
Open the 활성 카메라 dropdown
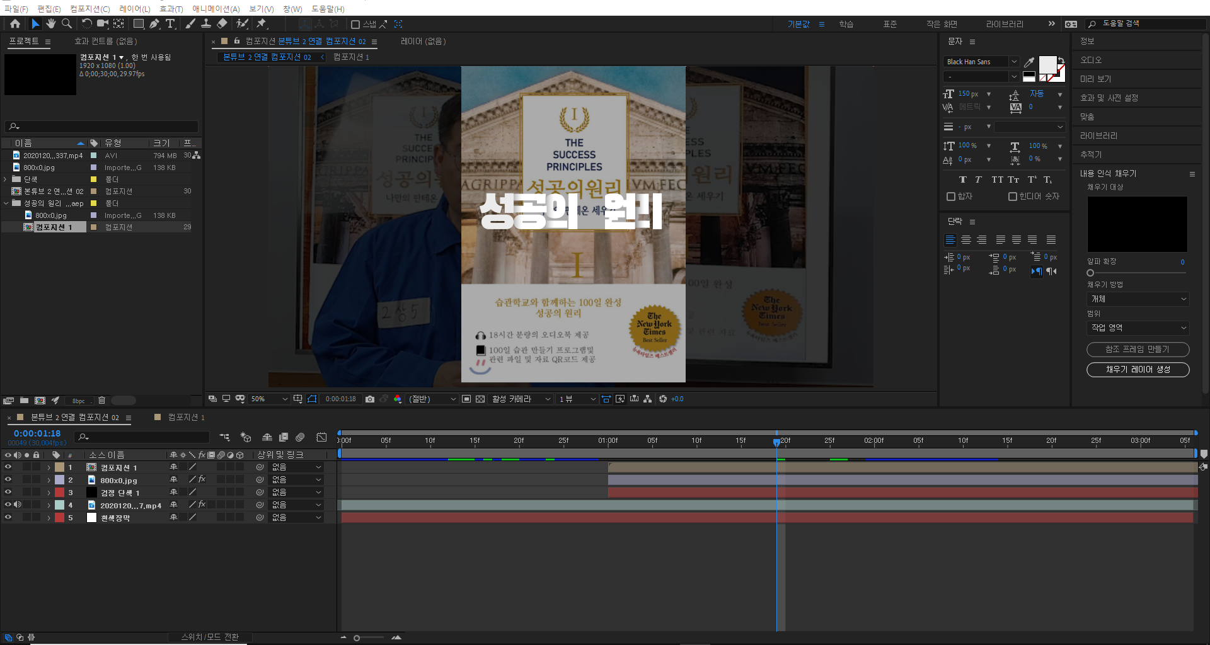click(x=522, y=399)
